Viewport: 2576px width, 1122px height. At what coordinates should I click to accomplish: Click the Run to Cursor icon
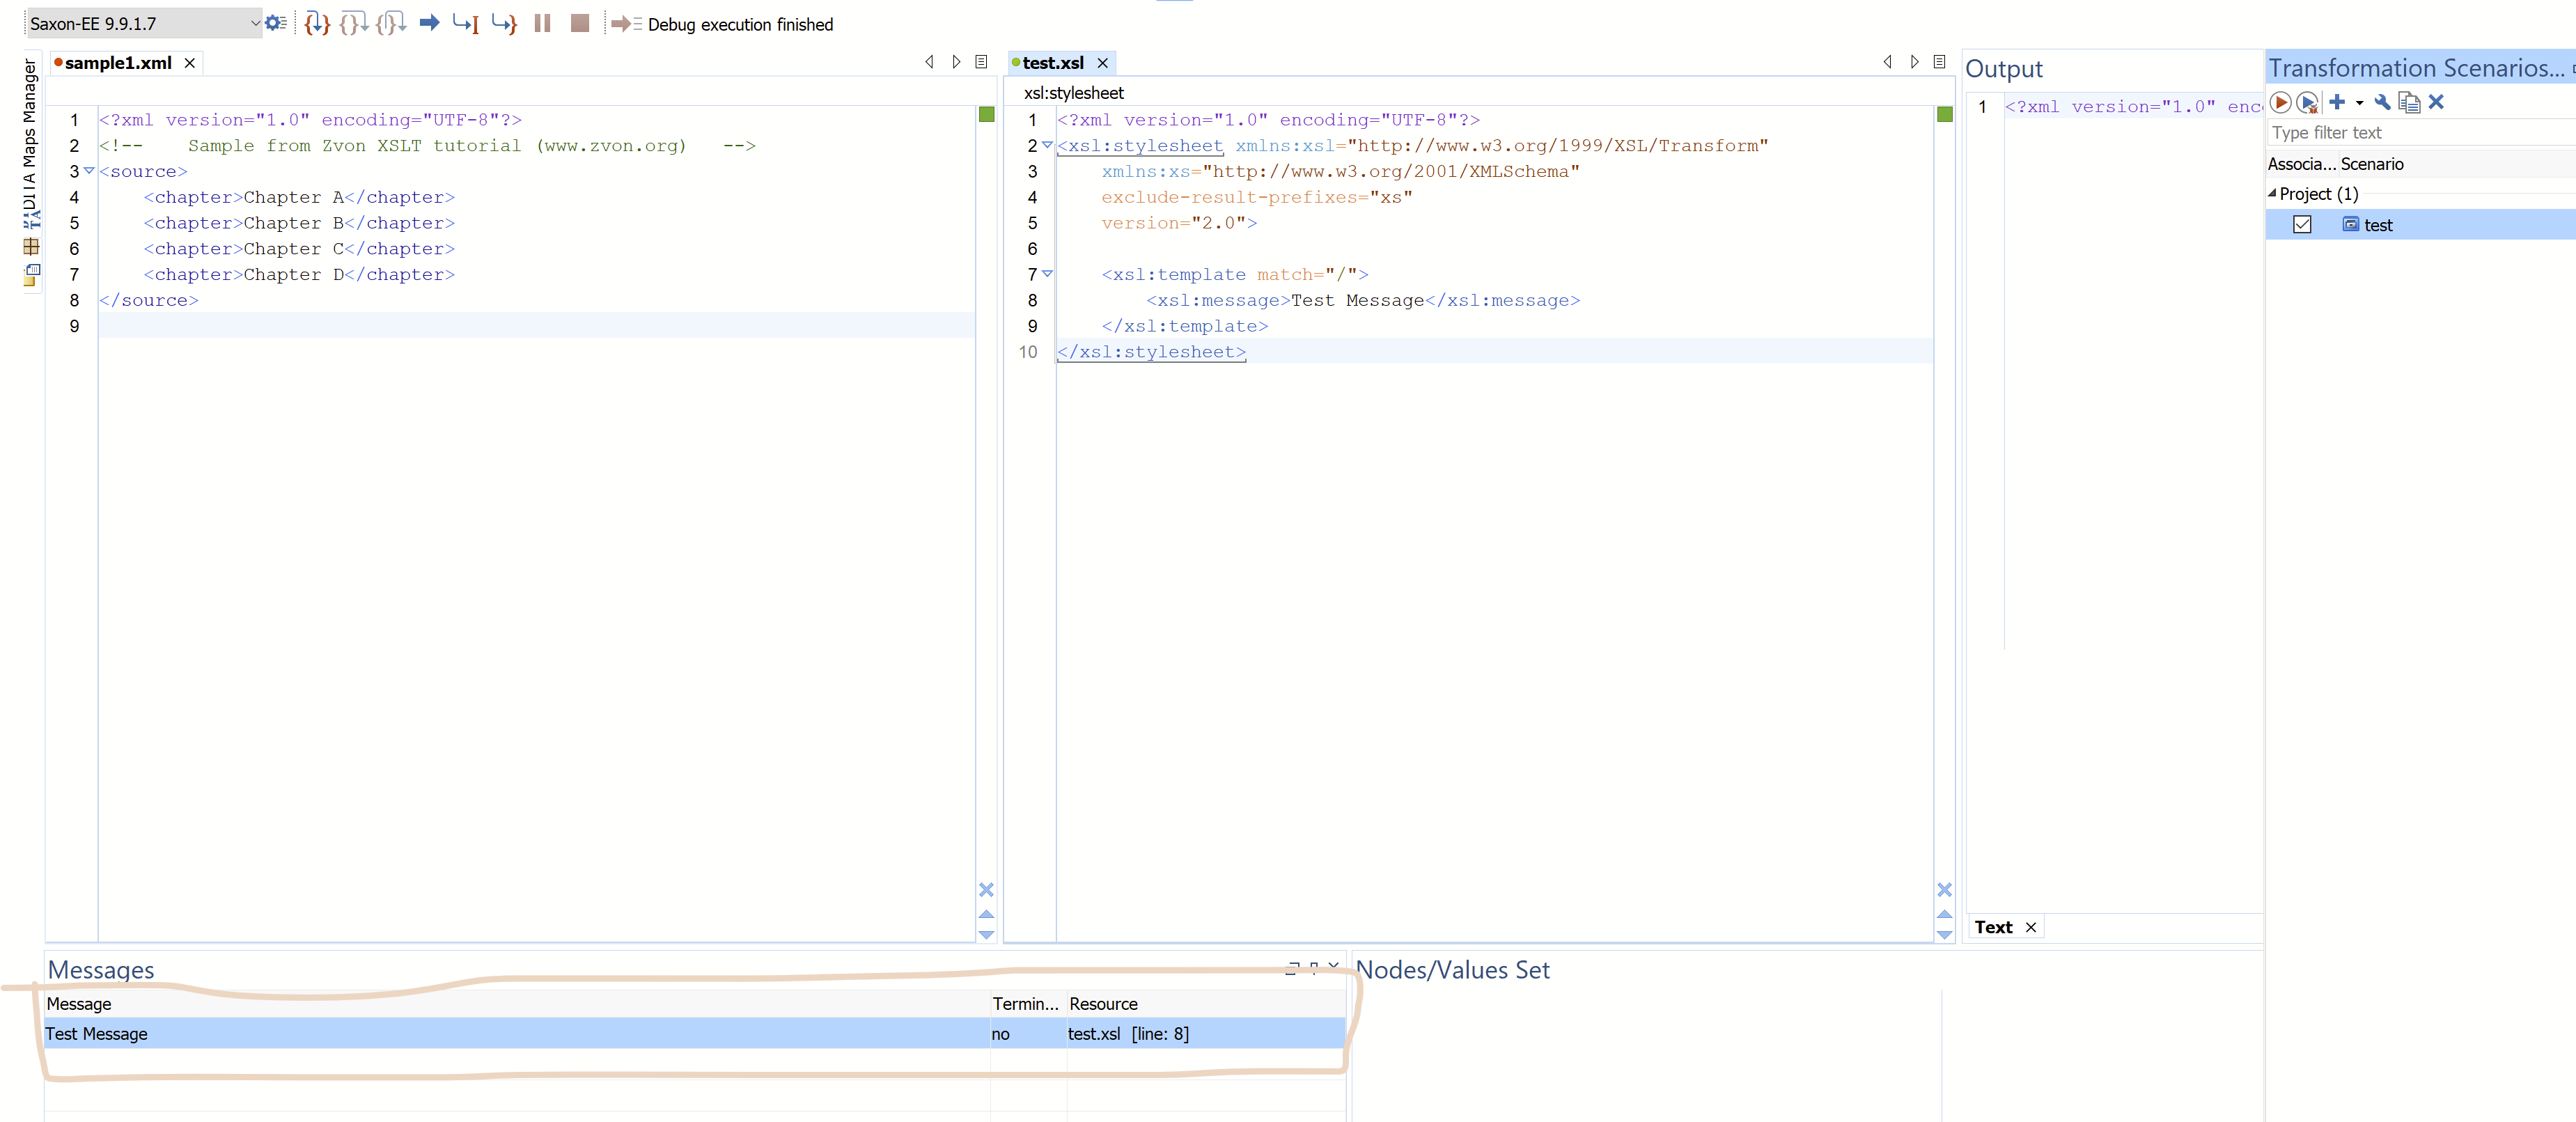pos(466,23)
